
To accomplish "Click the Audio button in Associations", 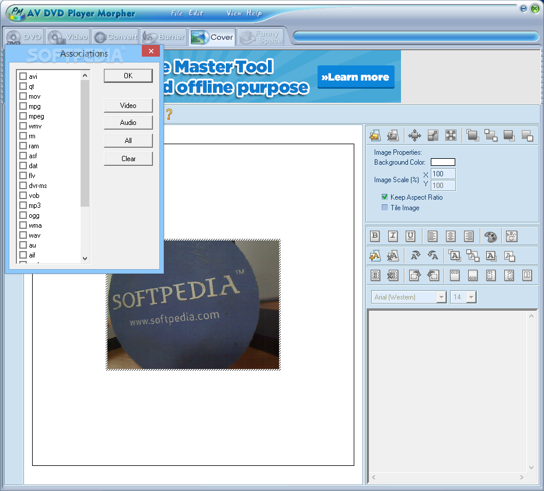I will click(128, 123).
